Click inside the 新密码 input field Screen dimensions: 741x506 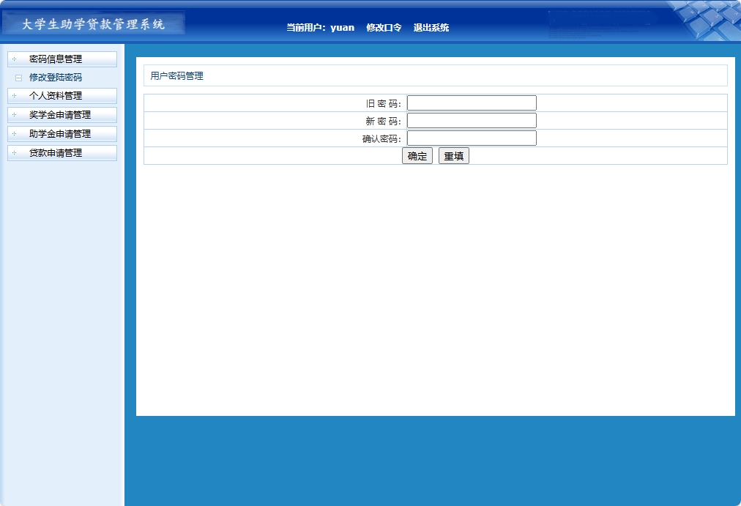click(x=472, y=120)
